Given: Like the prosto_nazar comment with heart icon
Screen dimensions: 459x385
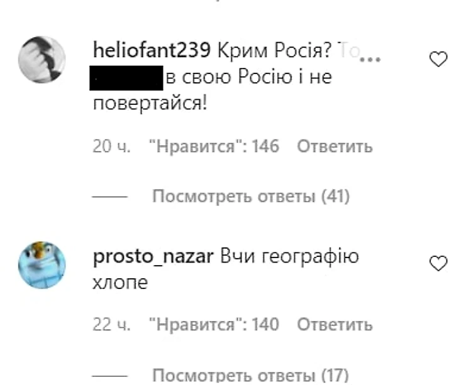Looking at the screenshot, I should click(438, 263).
